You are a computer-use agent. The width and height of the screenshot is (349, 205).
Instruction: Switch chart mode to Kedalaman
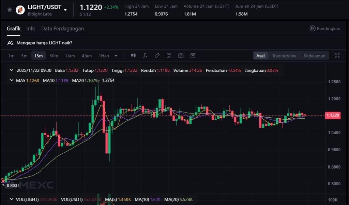point(314,56)
